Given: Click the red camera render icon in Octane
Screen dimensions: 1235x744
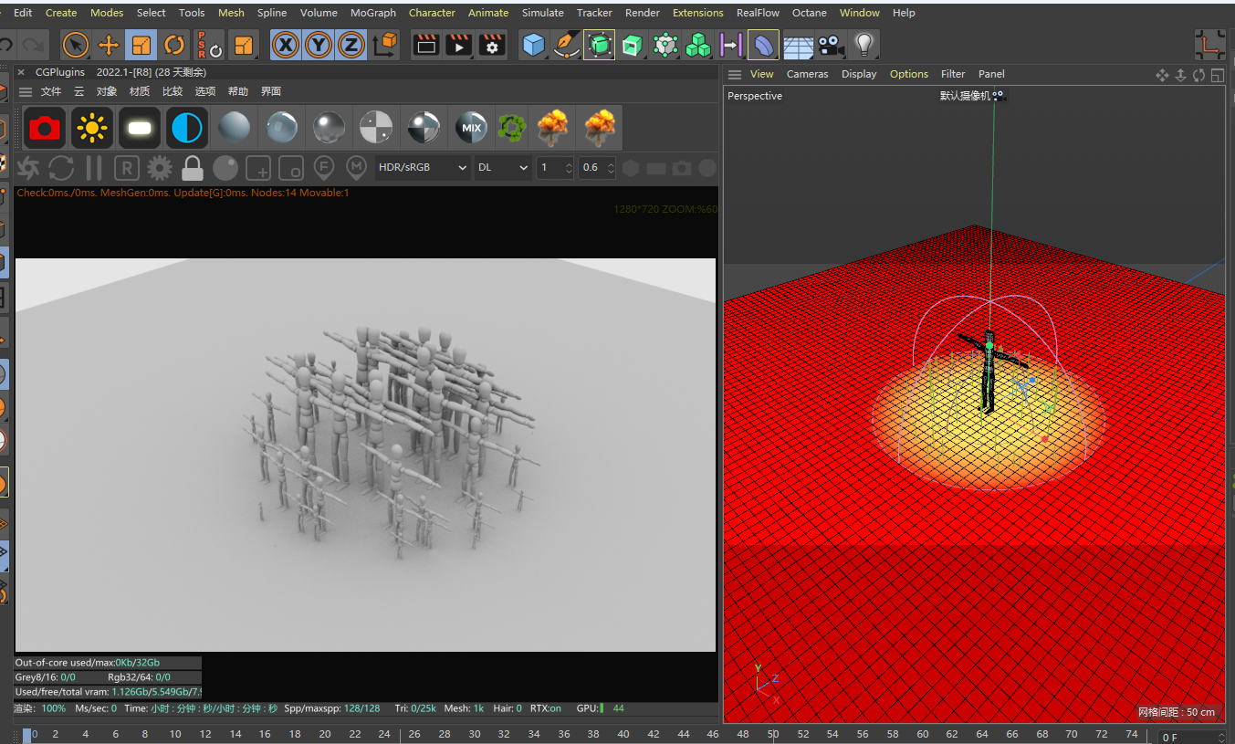Looking at the screenshot, I should tap(45, 128).
